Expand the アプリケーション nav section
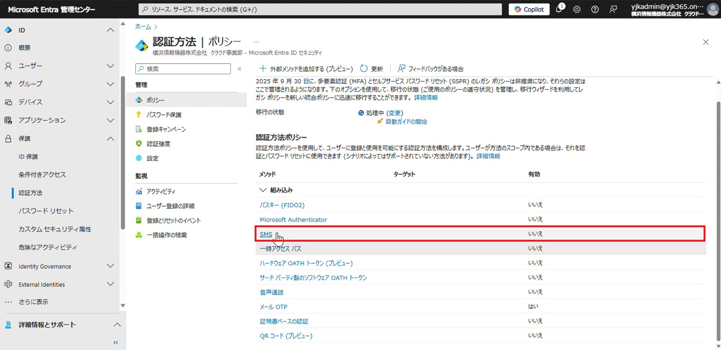The height and width of the screenshot is (350, 721). click(110, 121)
